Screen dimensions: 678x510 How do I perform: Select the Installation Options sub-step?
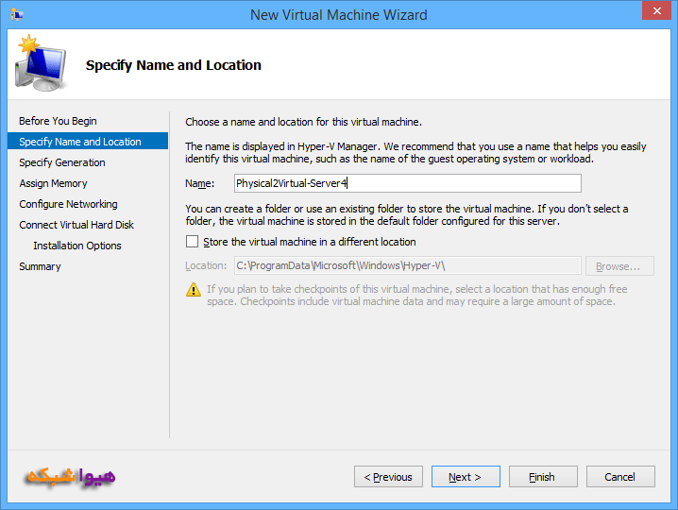[x=77, y=246]
